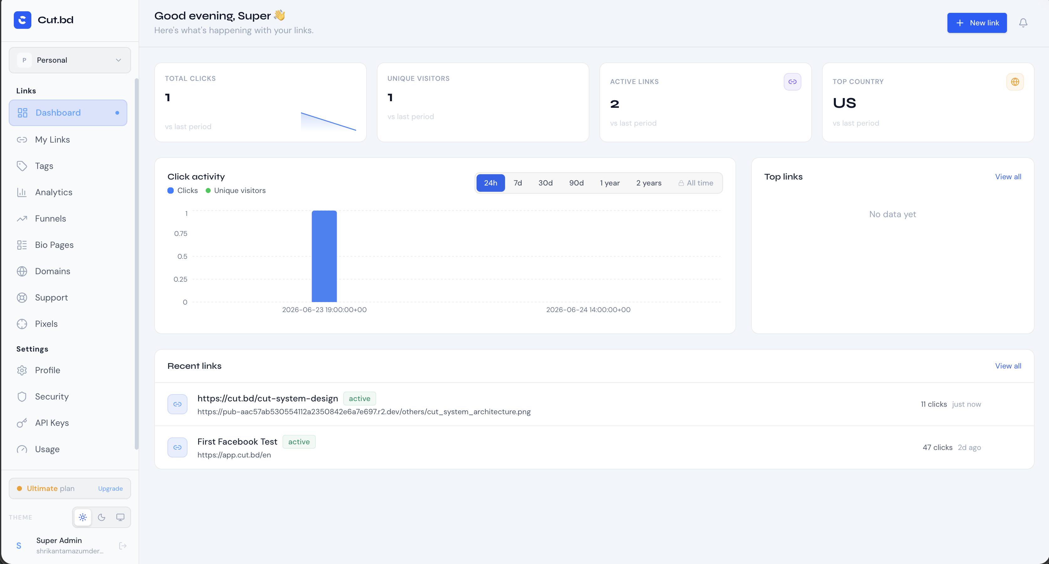Click the active badge on cut-system-design
1049x564 pixels.
pos(360,398)
